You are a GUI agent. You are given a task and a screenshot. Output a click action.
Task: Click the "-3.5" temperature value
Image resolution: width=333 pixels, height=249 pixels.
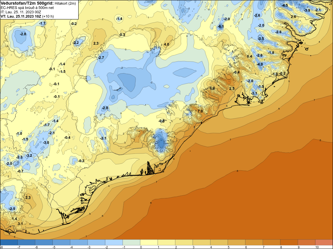[261, 39]
